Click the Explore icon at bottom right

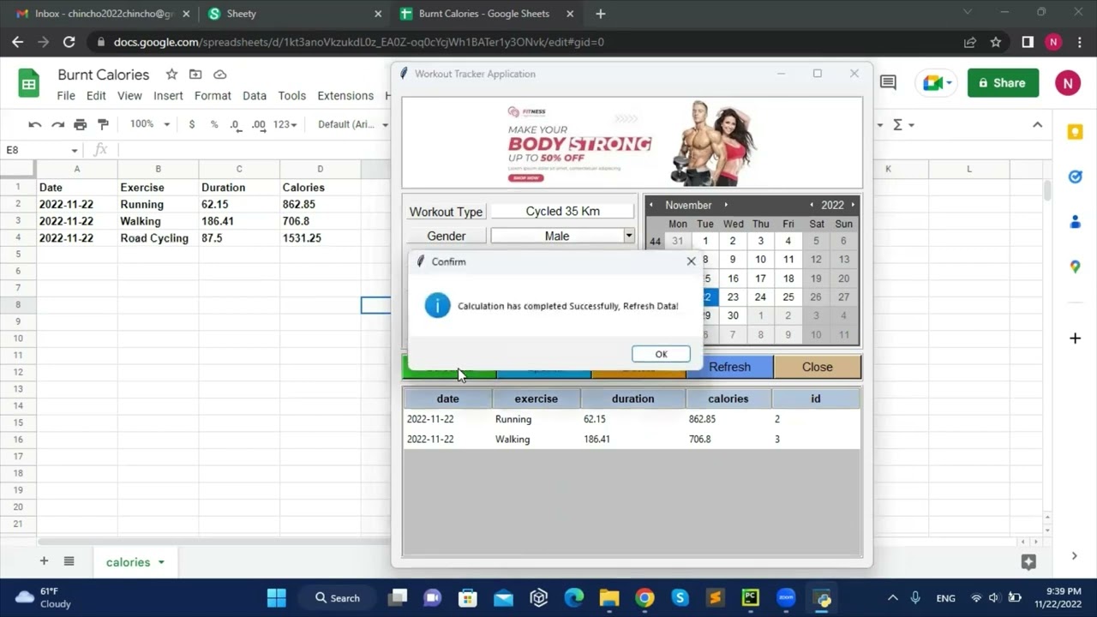click(x=1028, y=562)
